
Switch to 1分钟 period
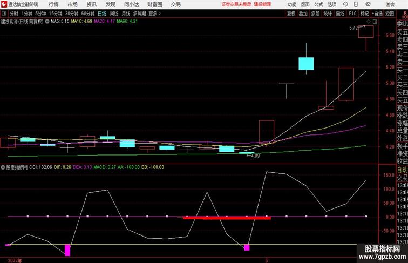click(27, 14)
